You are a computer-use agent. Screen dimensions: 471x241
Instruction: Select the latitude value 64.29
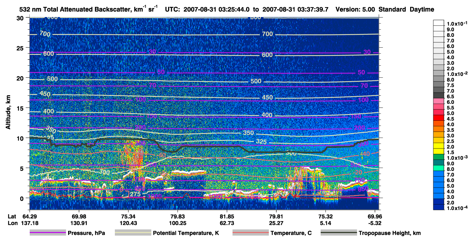click(x=29, y=216)
